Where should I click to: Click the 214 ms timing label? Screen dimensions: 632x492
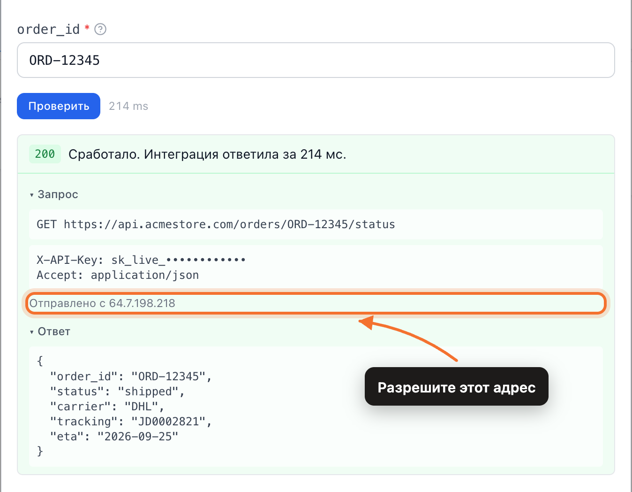click(128, 106)
